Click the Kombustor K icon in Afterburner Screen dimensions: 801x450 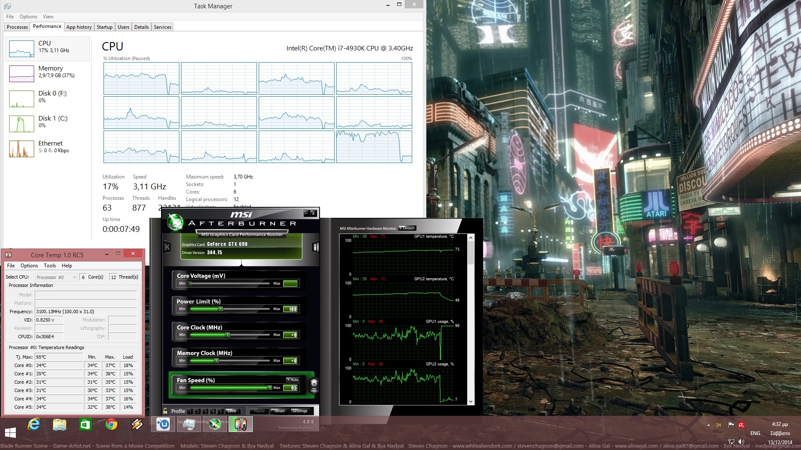(x=167, y=247)
